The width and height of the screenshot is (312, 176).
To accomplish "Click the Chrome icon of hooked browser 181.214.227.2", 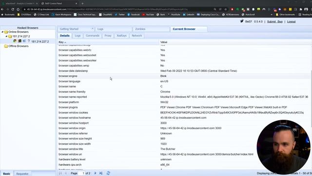I will click(15, 41).
